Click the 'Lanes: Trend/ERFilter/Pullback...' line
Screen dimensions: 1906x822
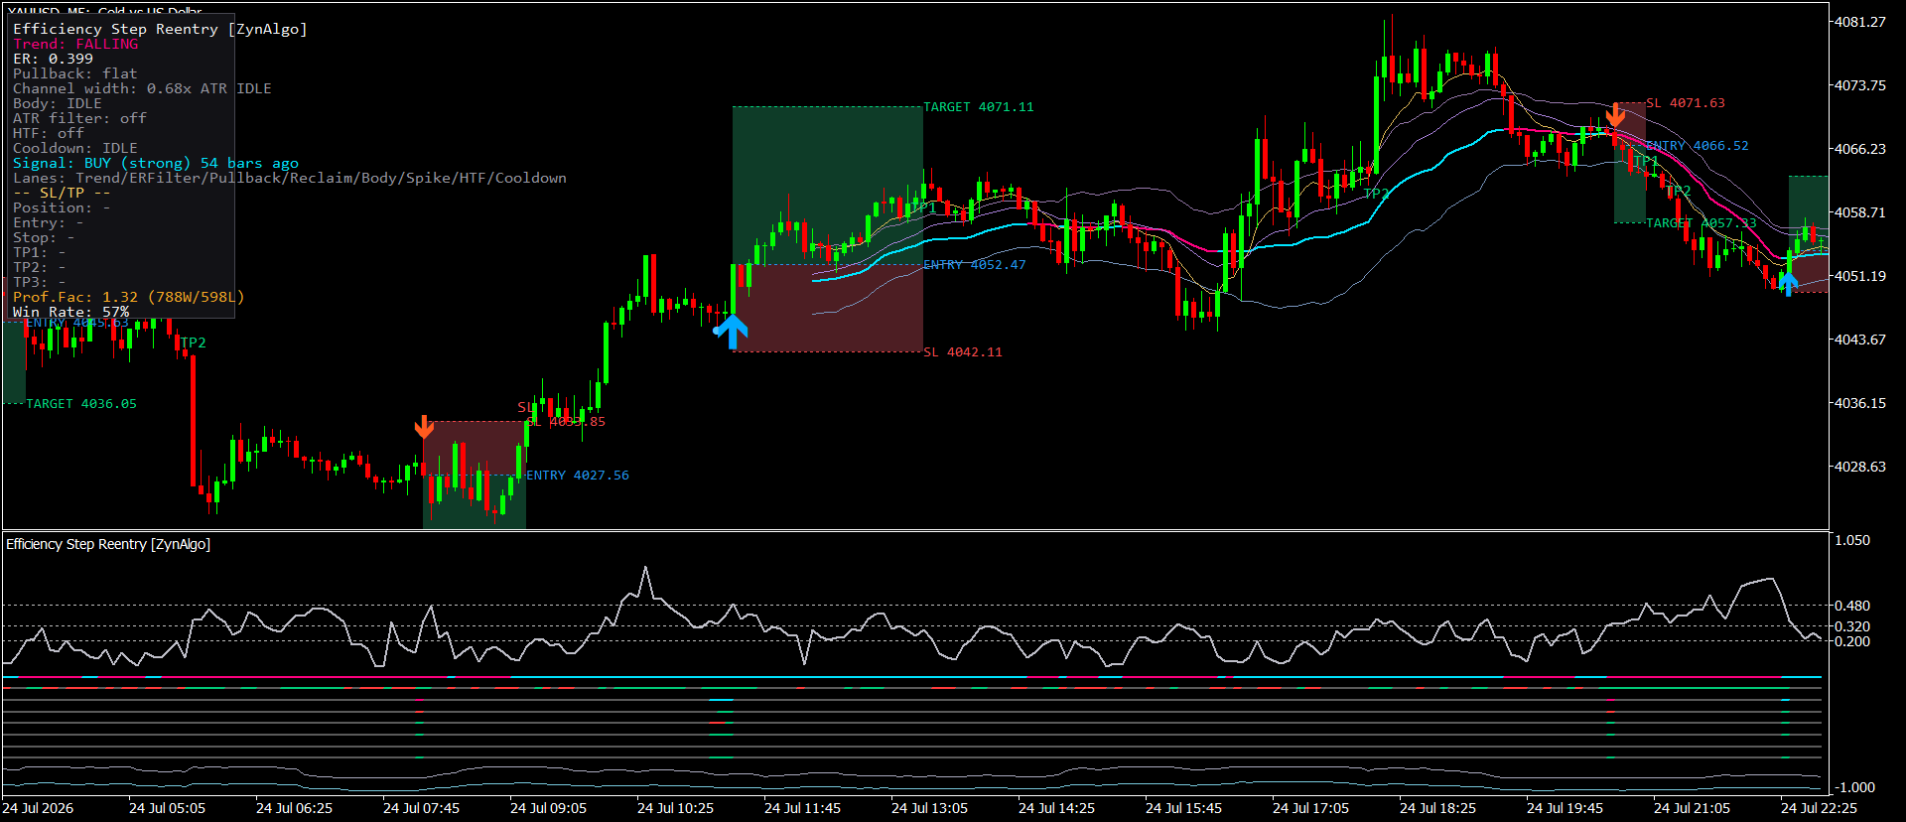pos(290,179)
